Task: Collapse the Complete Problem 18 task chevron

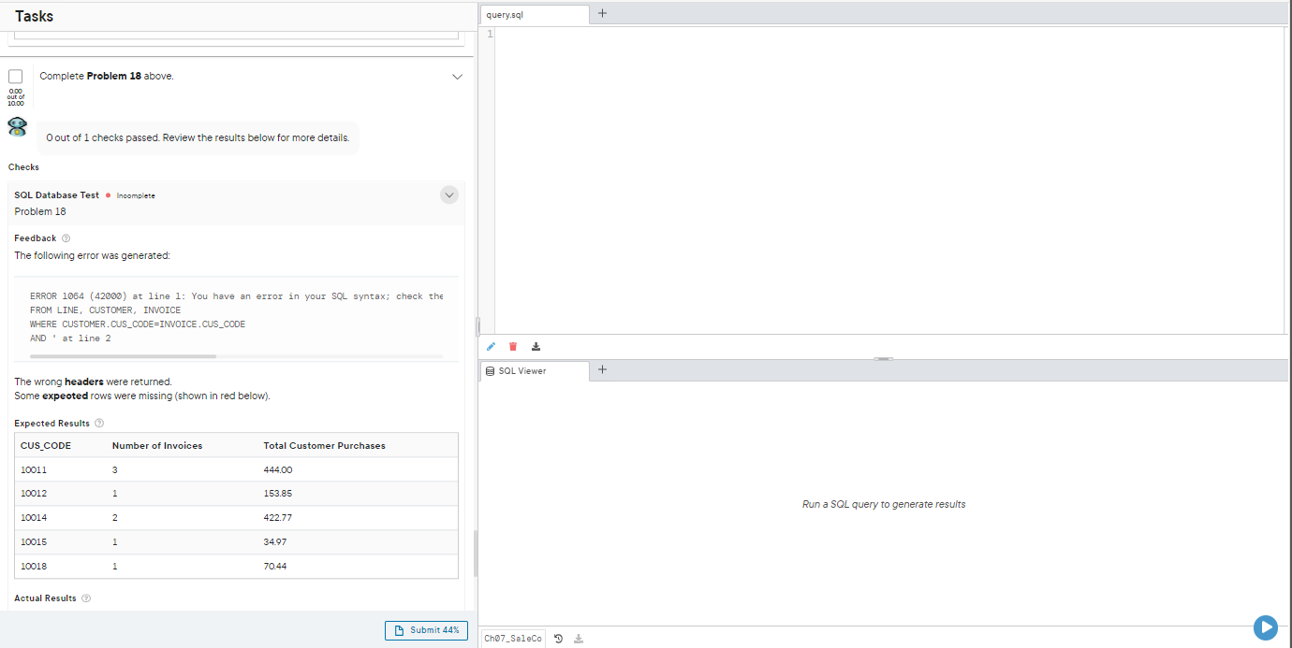Action: pos(457,77)
